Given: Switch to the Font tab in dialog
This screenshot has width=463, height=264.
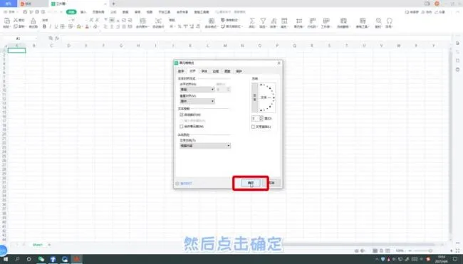Looking at the screenshot, I should pyautogui.click(x=204, y=71).
